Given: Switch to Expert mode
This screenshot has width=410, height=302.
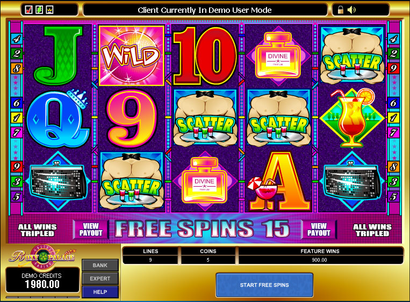Looking at the screenshot, I should [x=100, y=278].
